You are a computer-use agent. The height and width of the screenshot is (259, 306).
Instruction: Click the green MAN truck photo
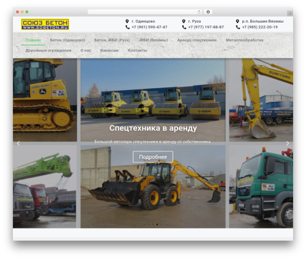(x=261, y=187)
